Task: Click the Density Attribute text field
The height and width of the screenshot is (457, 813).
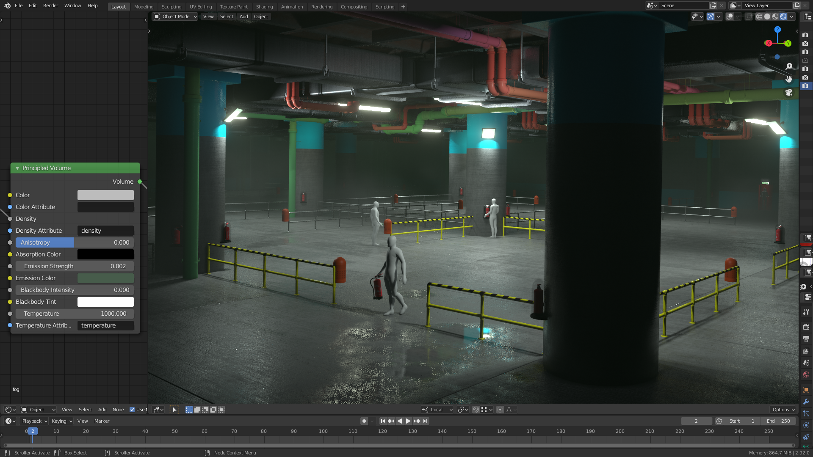Action: pyautogui.click(x=105, y=231)
